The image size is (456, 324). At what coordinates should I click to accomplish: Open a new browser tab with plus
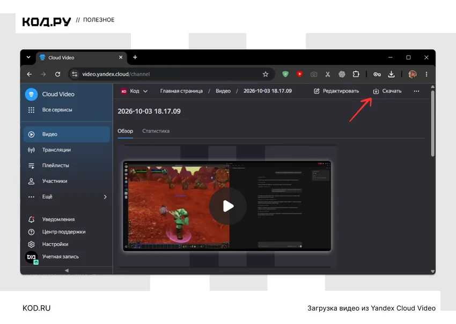pyautogui.click(x=135, y=57)
